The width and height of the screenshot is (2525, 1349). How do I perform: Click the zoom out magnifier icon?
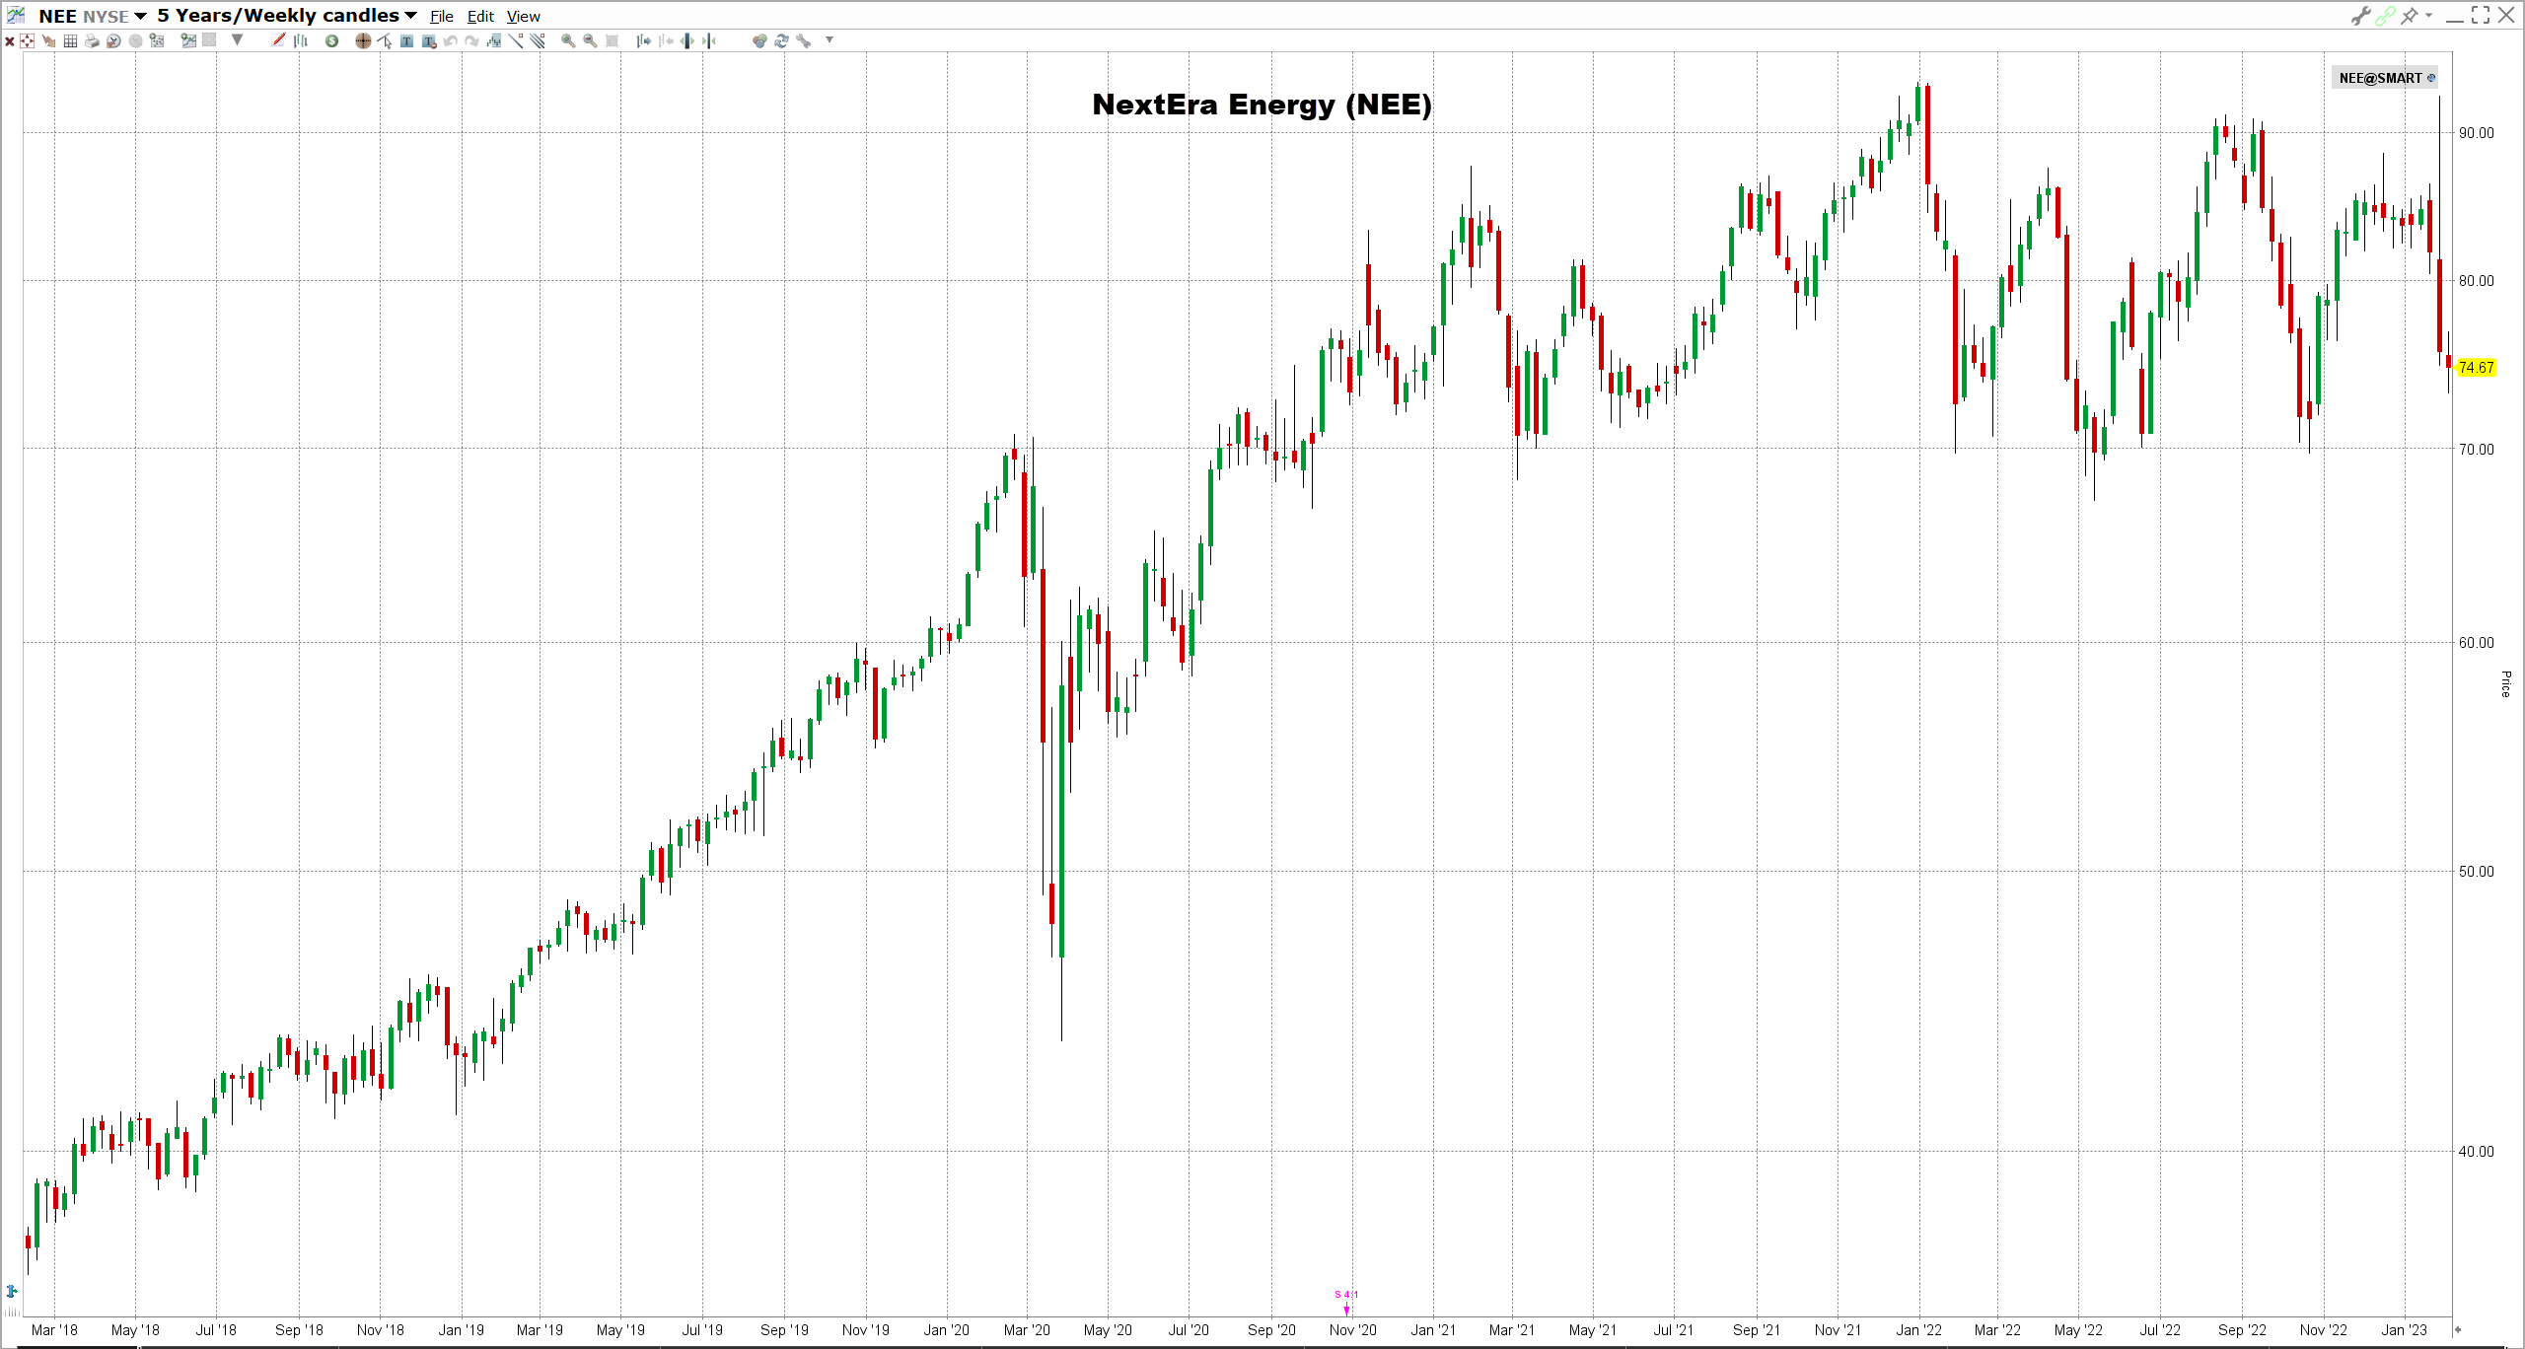pos(590,40)
